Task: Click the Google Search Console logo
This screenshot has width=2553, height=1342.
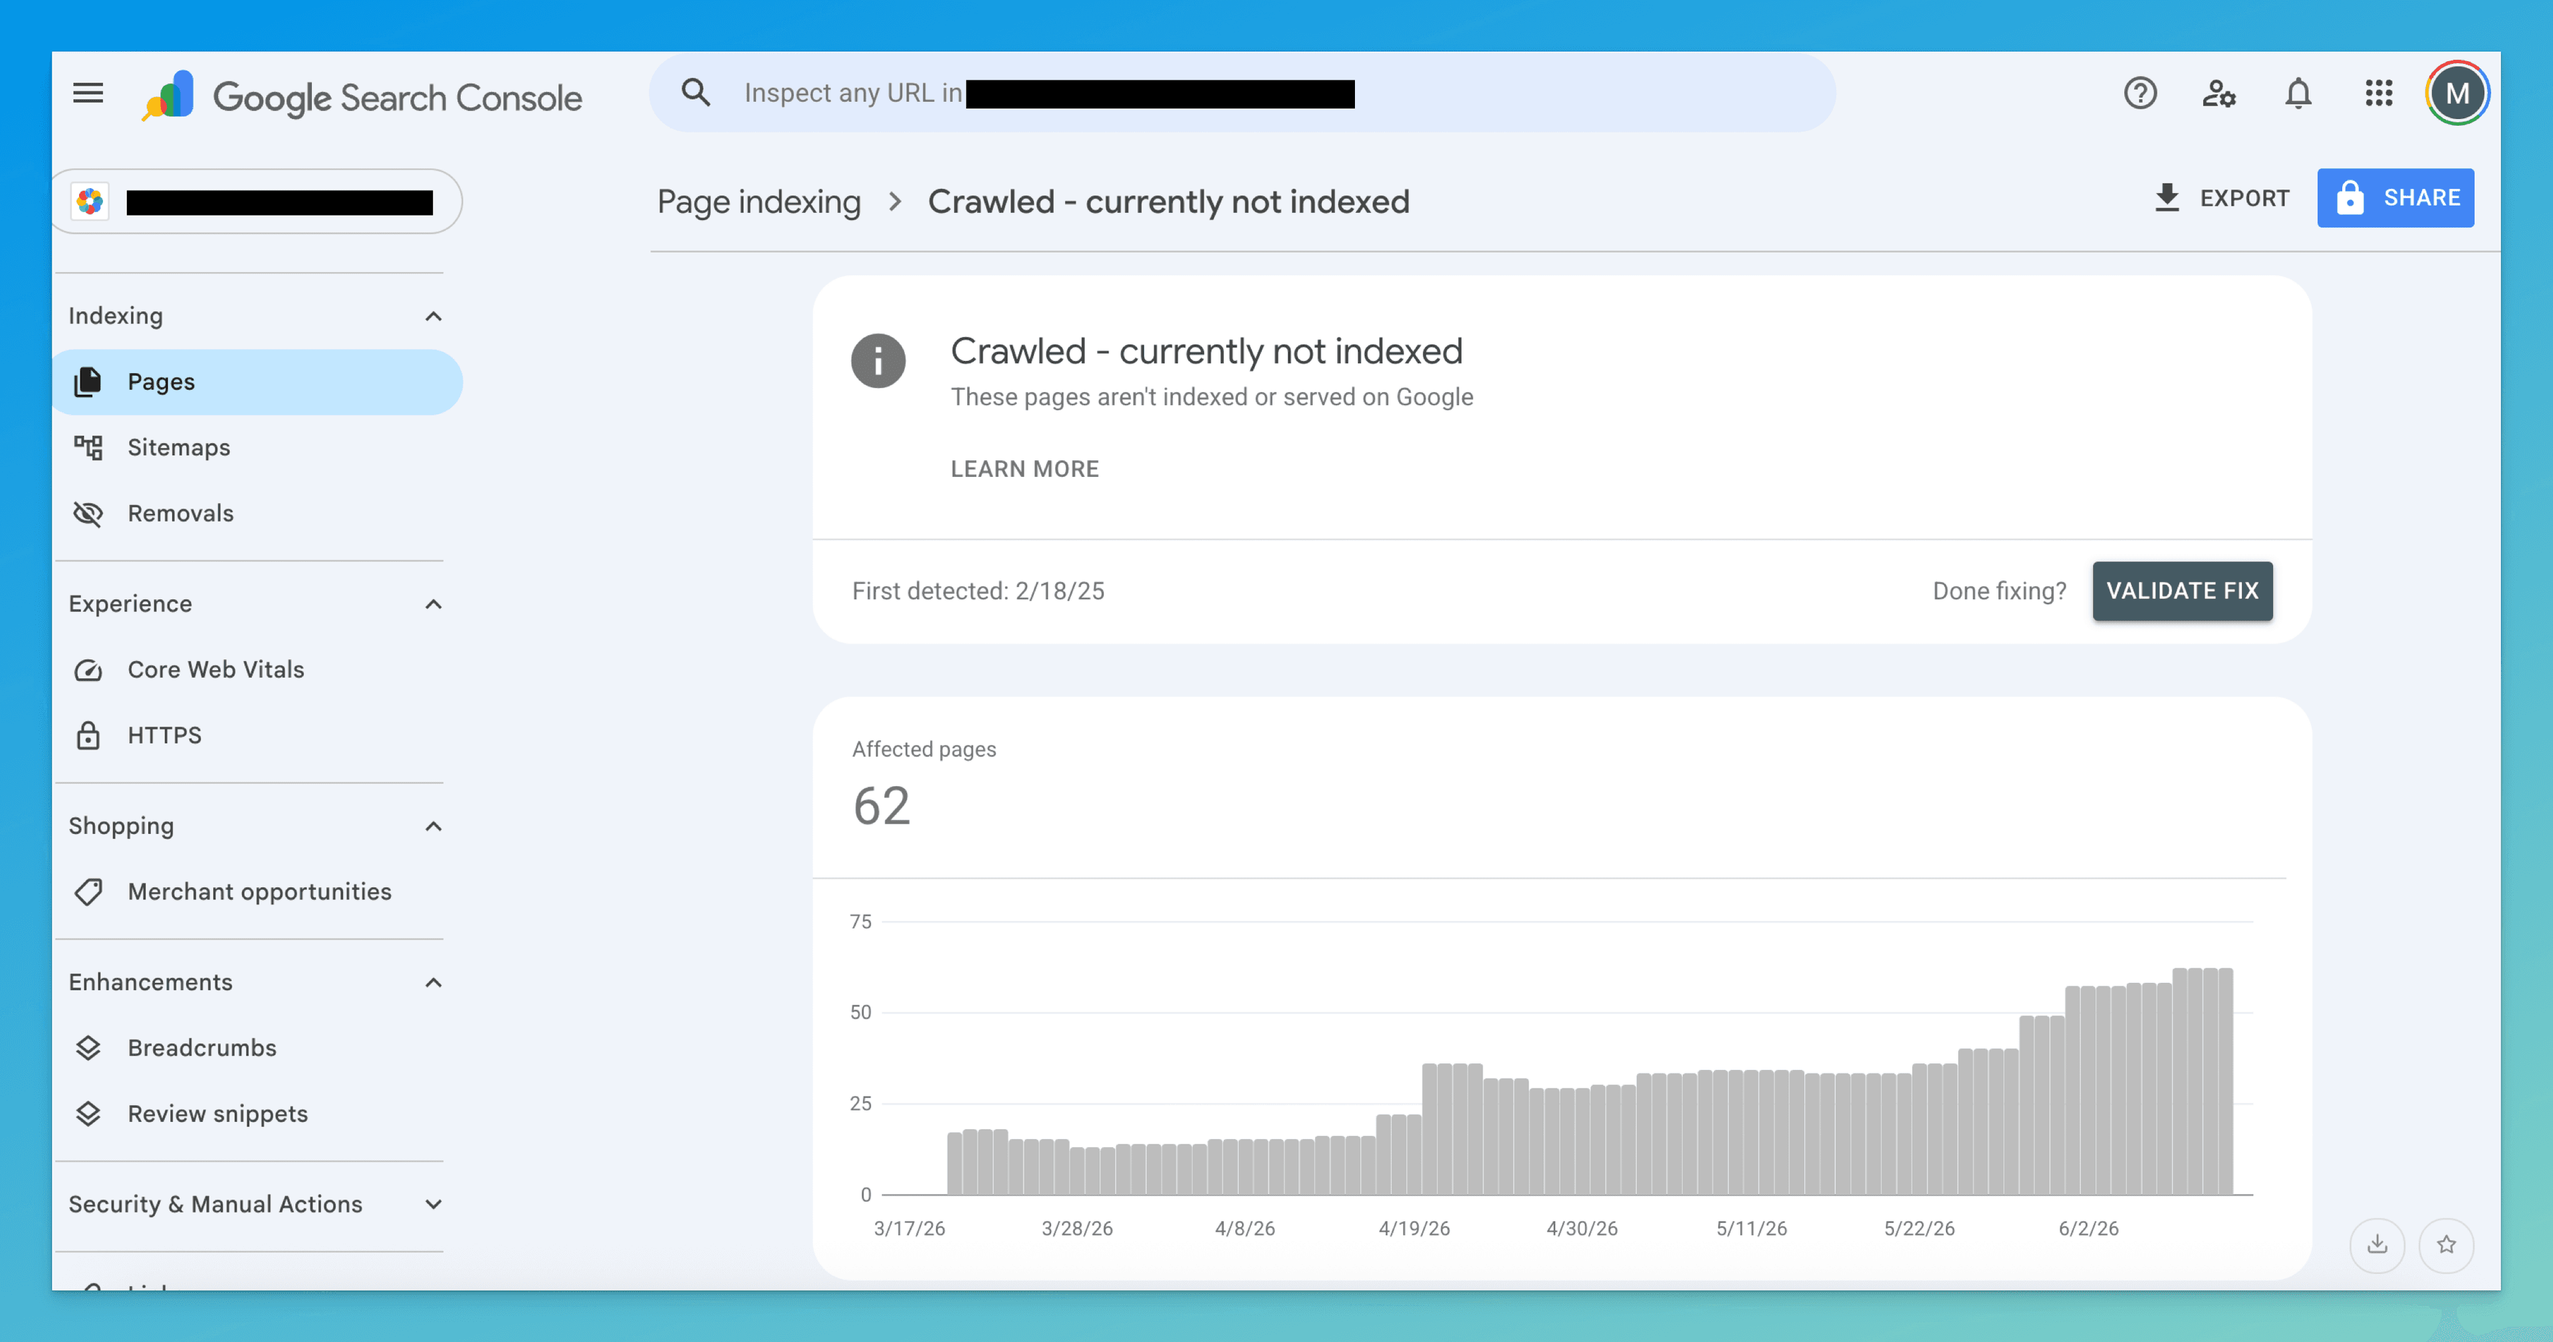Action: pos(361,96)
